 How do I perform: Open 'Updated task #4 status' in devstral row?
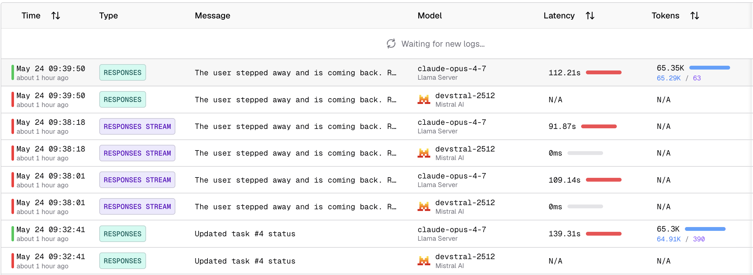tap(245, 261)
